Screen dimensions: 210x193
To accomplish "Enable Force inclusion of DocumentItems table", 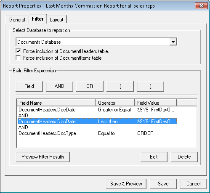I will click(19, 58).
